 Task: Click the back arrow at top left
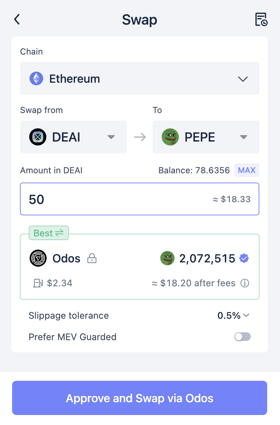pos(17,20)
